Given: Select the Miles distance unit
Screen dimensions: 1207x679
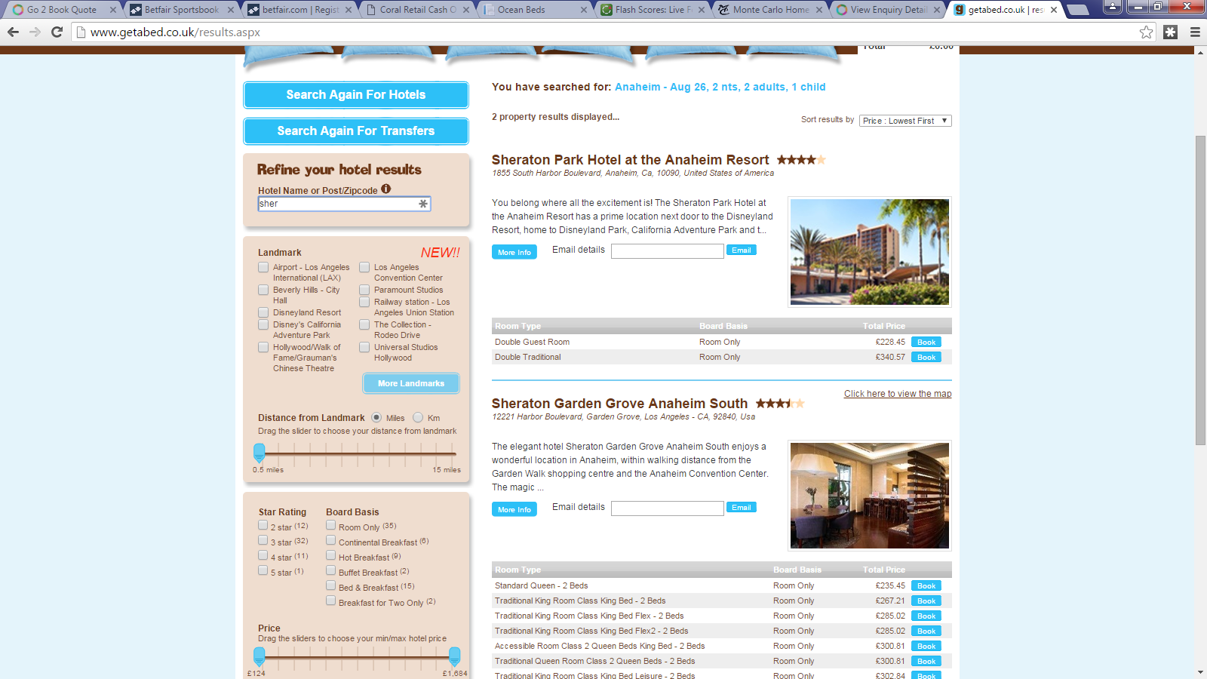Looking at the screenshot, I should coord(376,417).
